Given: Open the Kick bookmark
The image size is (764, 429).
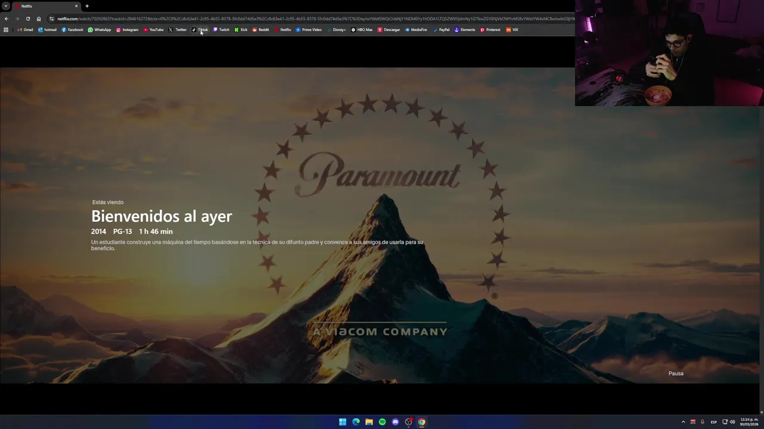Looking at the screenshot, I should 241,30.
